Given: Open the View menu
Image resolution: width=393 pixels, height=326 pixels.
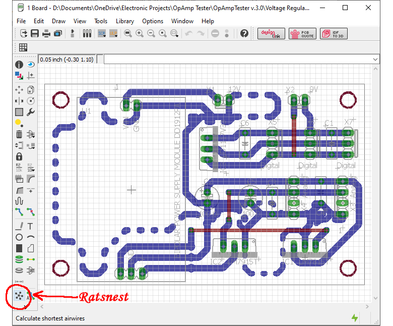Looking at the screenshot, I should tap(80, 21).
